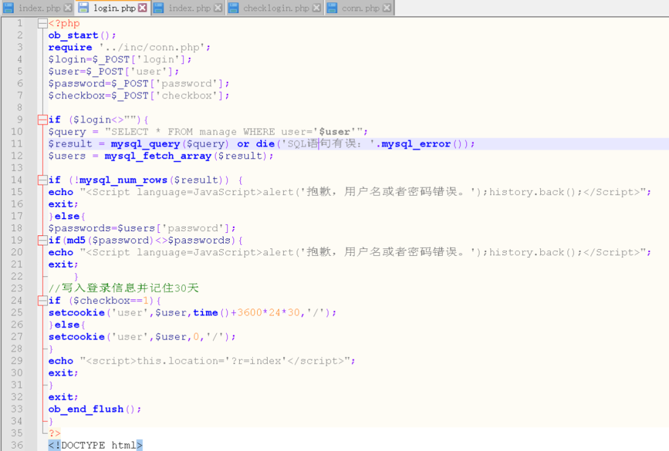Collapse the md5 password if block fold marker
This screenshot has height=451, width=669.
[x=42, y=240]
